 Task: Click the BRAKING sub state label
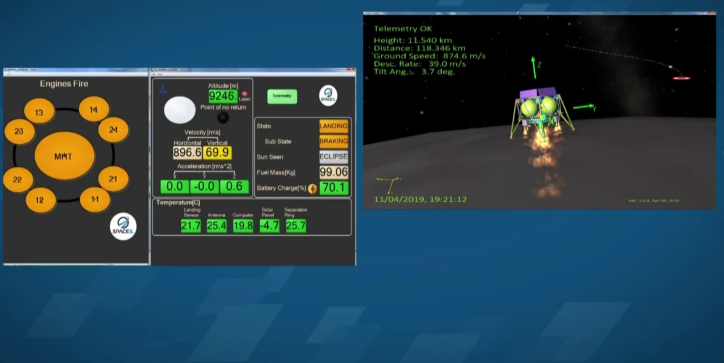coord(334,141)
